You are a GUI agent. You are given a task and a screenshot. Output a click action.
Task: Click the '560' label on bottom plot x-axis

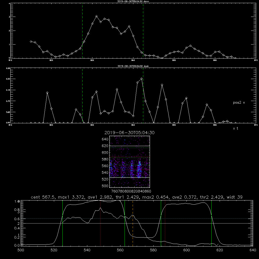click(x=120, y=250)
